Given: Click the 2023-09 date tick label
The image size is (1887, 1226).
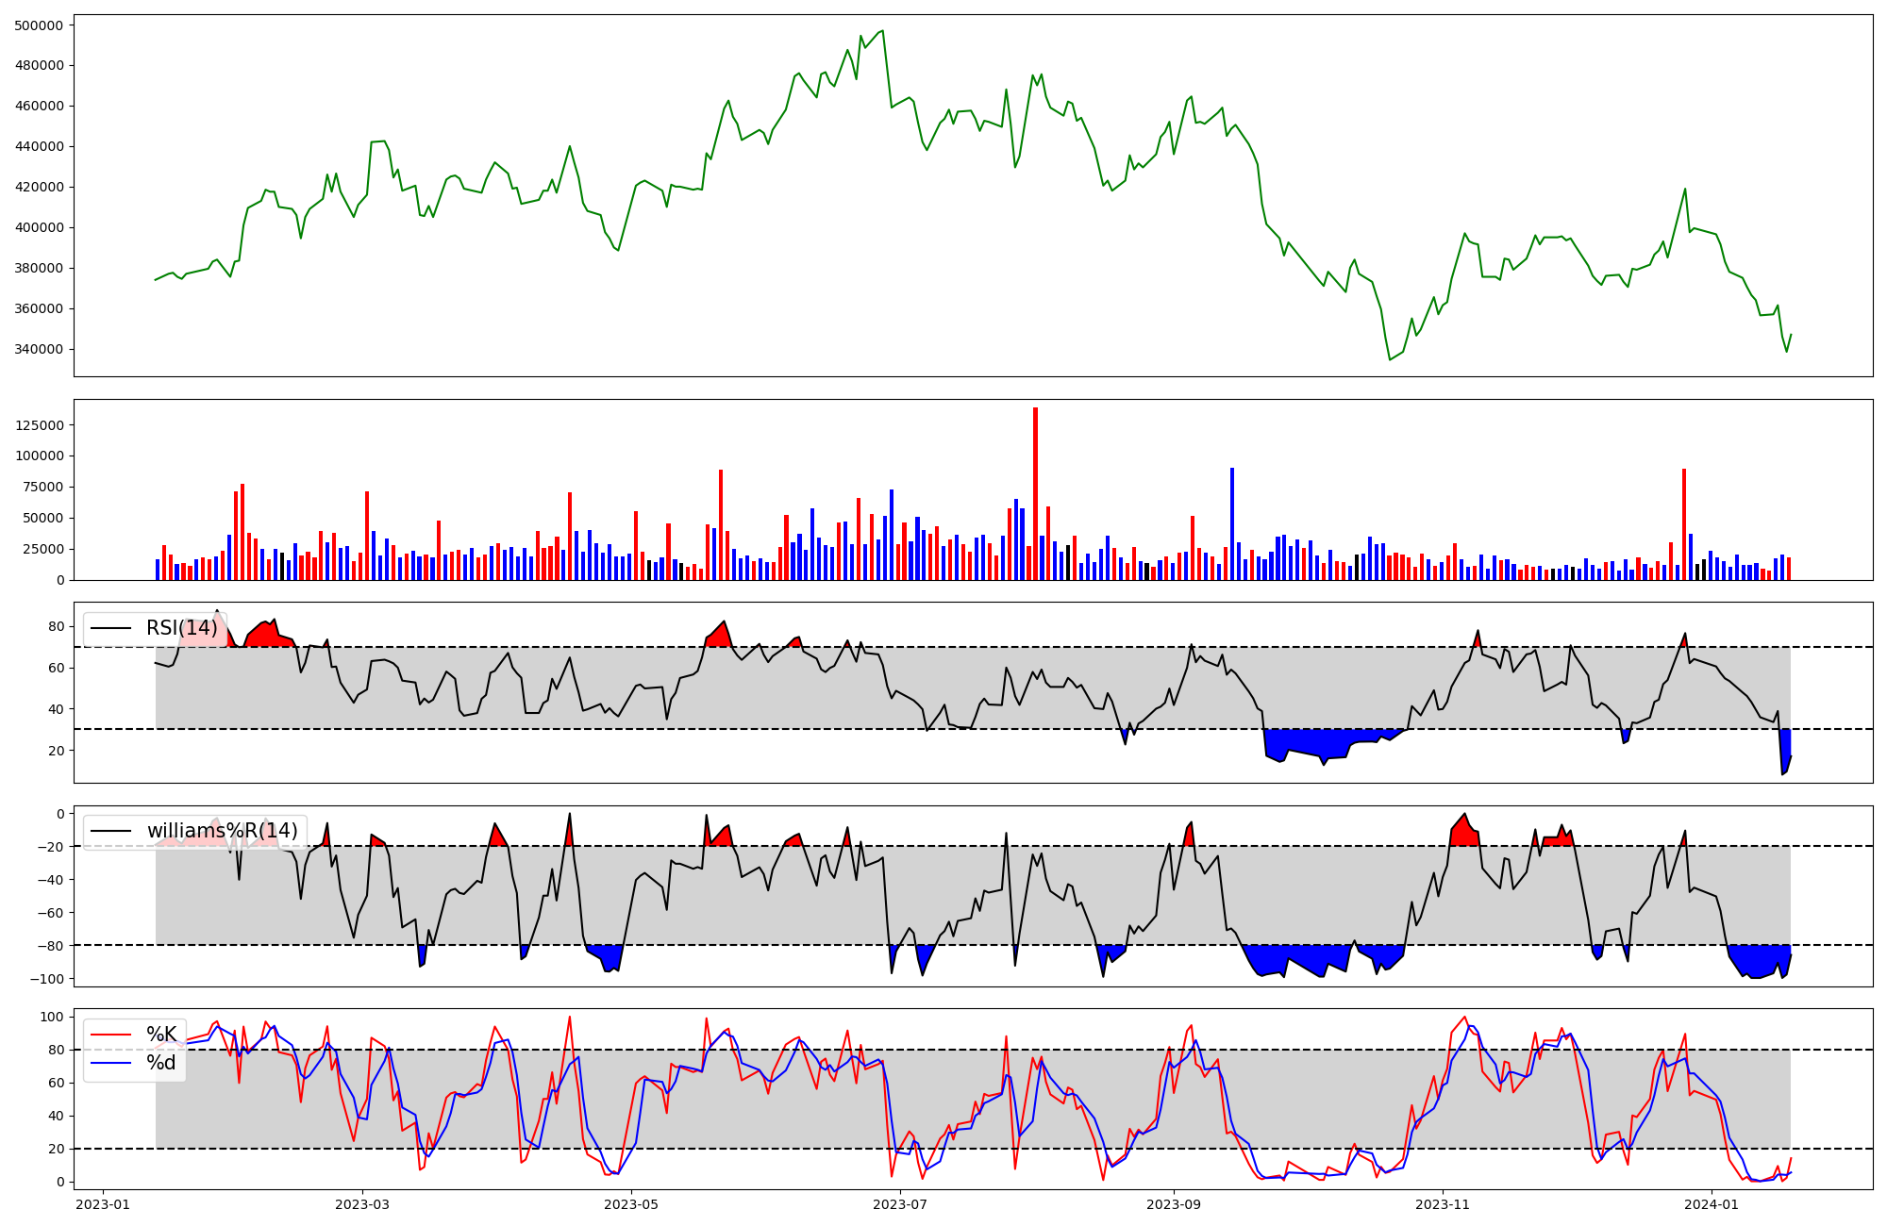Looking at the screenshot, I should click(x=1174, y=1204).
